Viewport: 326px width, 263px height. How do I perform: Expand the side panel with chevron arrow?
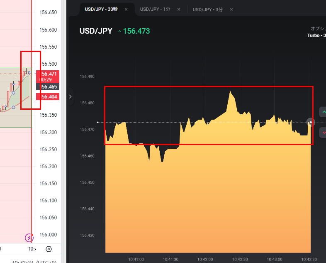70,96
